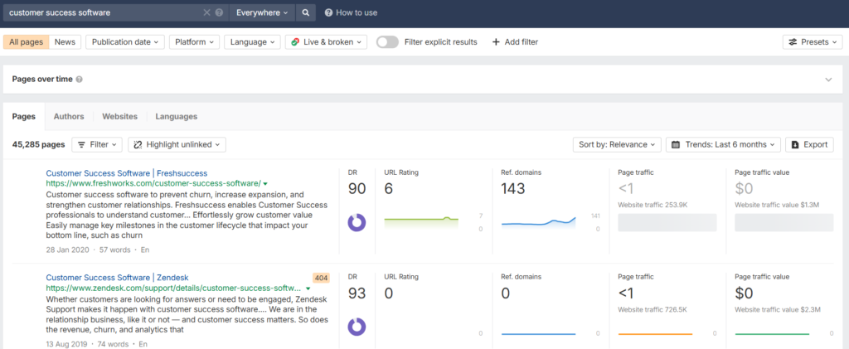Click the 13 Aug 2019 date text
Screen dimensions: 849x349
click(x=68, y=344)
